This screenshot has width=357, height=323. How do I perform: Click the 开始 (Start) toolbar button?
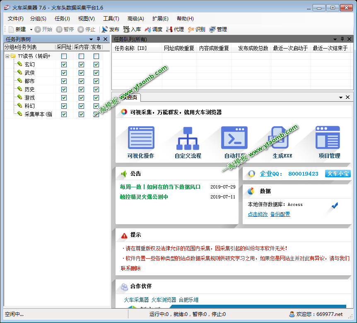(x=43, y=29)
